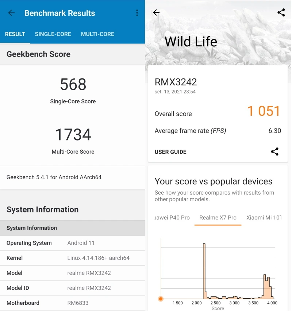Tap the Average frame rate (FPS) label
Viewport: 292px width, 311px height.
(x=191, y=131)
